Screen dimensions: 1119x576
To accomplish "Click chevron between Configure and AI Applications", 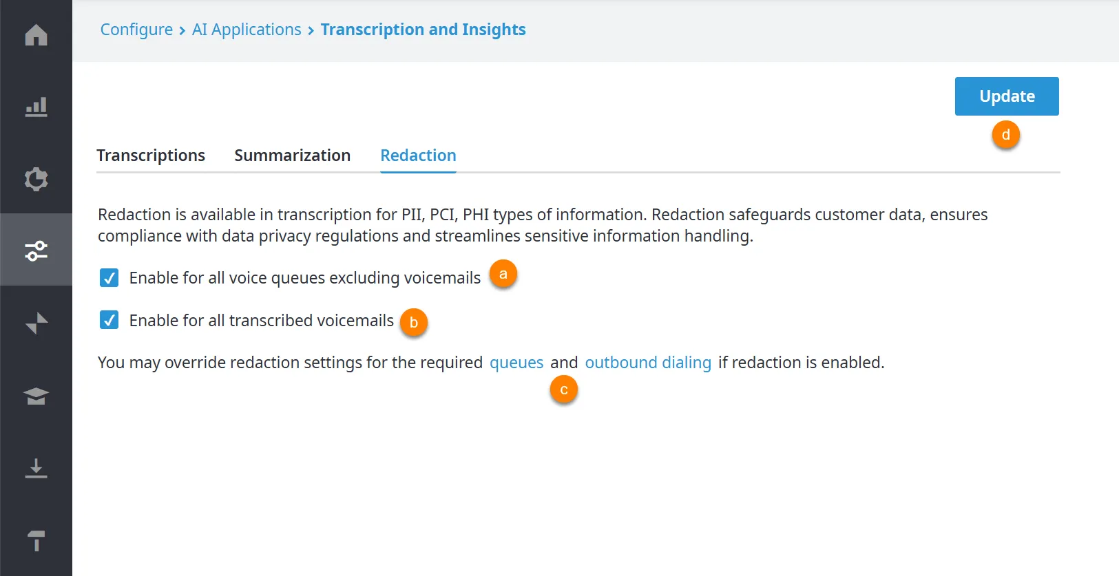I will click(182, 31).
